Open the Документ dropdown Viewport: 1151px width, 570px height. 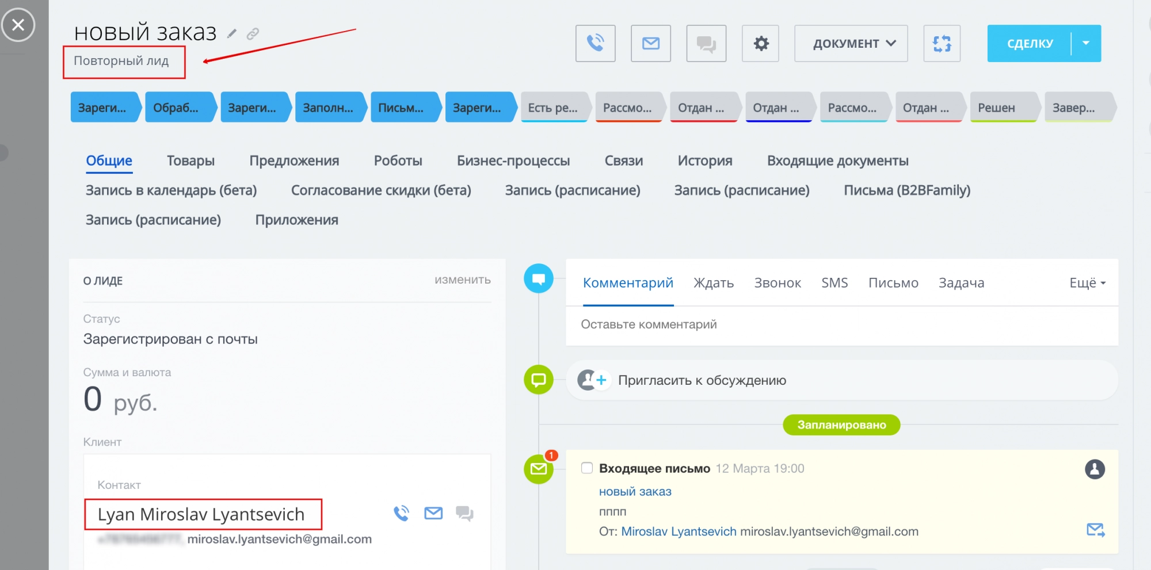[x=851, y=43]
